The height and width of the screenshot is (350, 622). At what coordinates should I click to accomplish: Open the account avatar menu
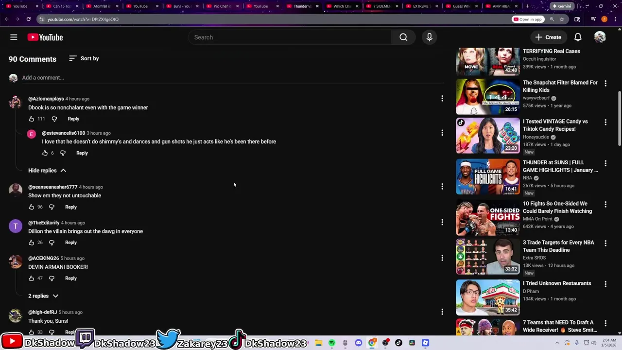coord(600,37)
